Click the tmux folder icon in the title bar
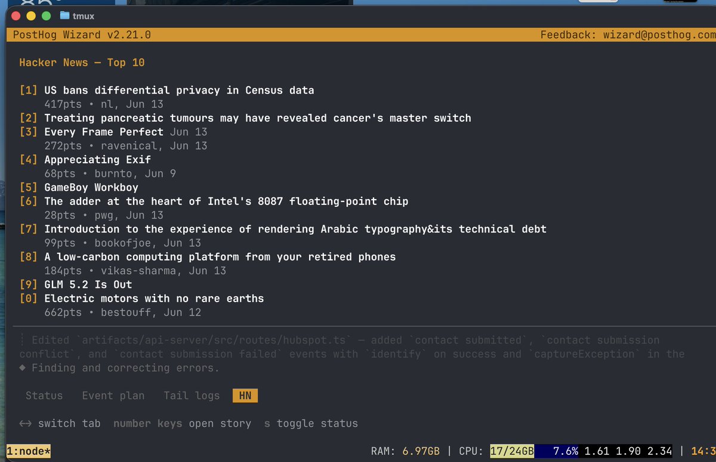The width and height of the screenshot is (716, 462). 64,16
